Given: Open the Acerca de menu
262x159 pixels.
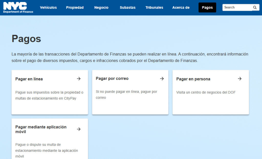Looking at the screenshot, I should 181,7.
